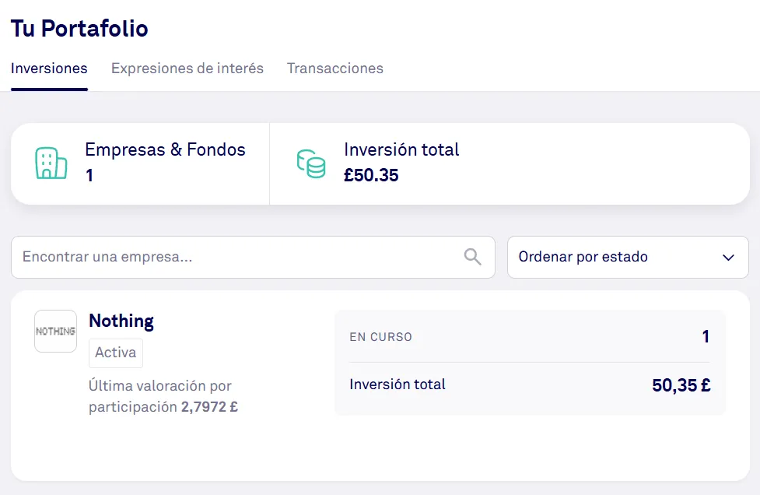Click the EN CURSO section header

coord(380,337)
